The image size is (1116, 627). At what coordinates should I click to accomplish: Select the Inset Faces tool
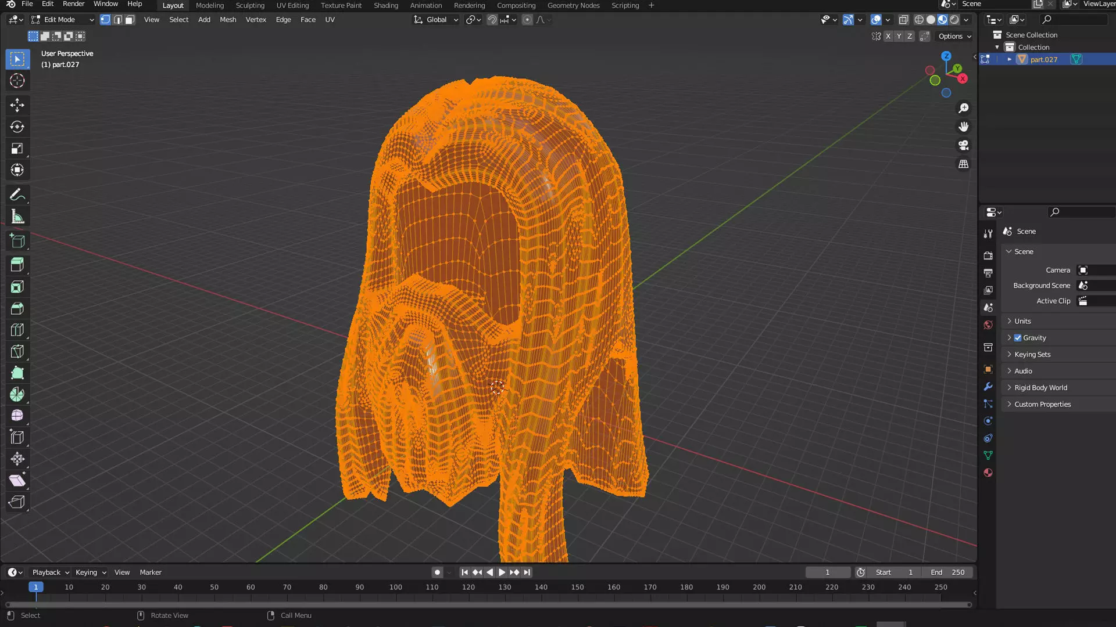point(17,287)
